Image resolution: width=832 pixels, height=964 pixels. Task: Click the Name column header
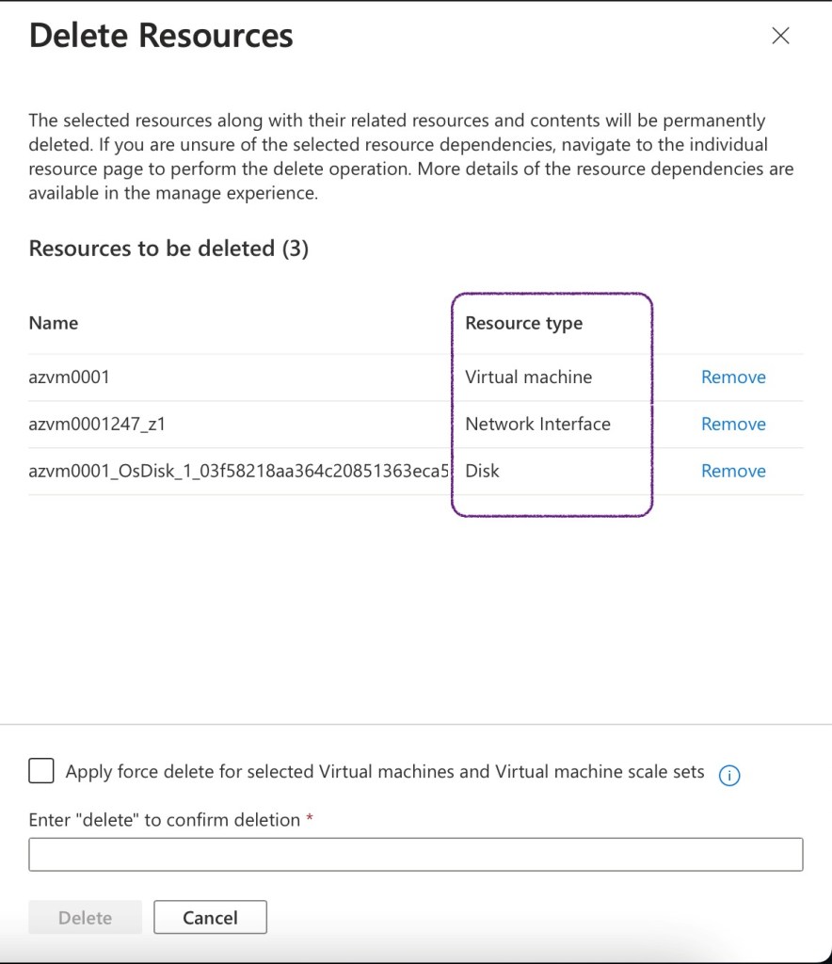pos(54,323)
